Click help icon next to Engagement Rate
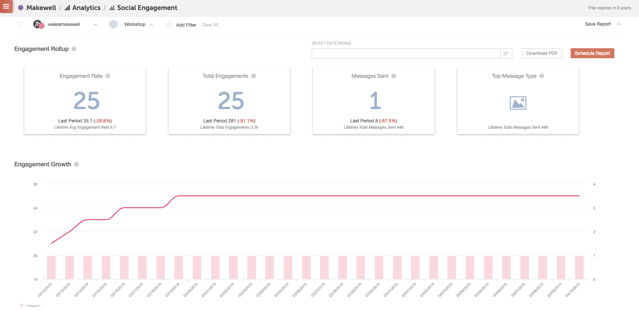Viewport: 639px width, 310px height. [108, 76]
